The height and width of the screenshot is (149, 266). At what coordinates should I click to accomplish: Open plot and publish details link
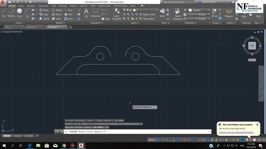[x=236, y=132]
